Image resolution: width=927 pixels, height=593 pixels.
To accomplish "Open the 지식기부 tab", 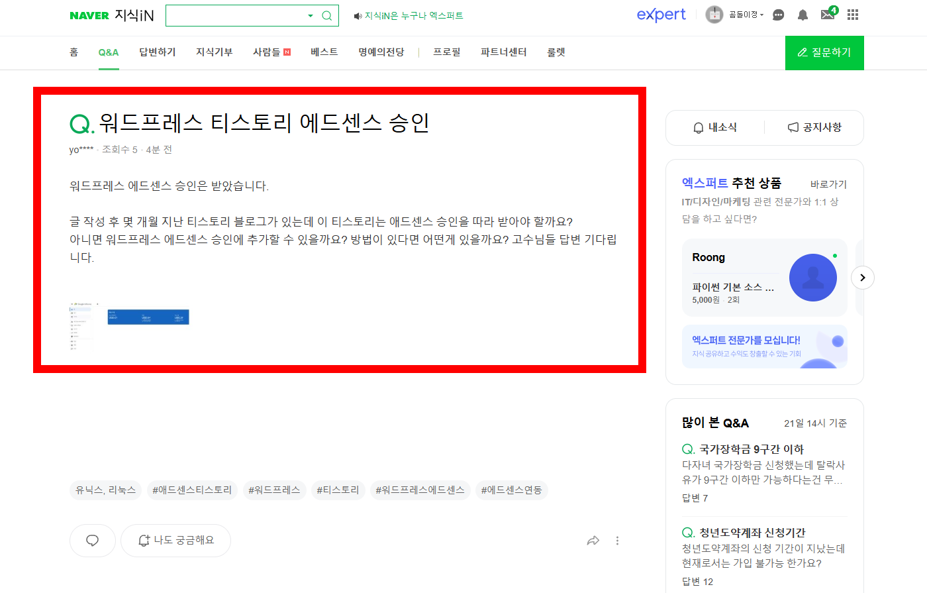I will point(215,52).
